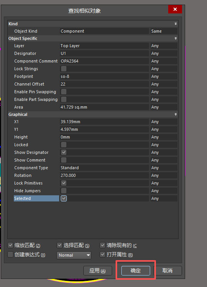Click the Layer value Top Layer
The height and width of the screenshot is (287, 207).
click(x=104, y=46)
